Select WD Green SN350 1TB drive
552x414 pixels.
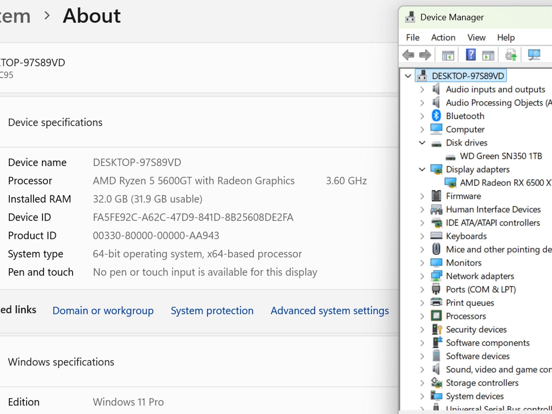pos(501,156)
